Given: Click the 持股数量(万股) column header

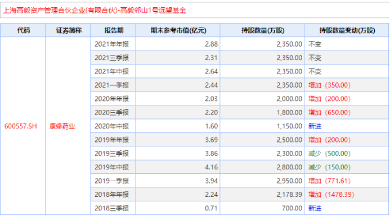Looking at the screenshot, I should pos(262,30).
